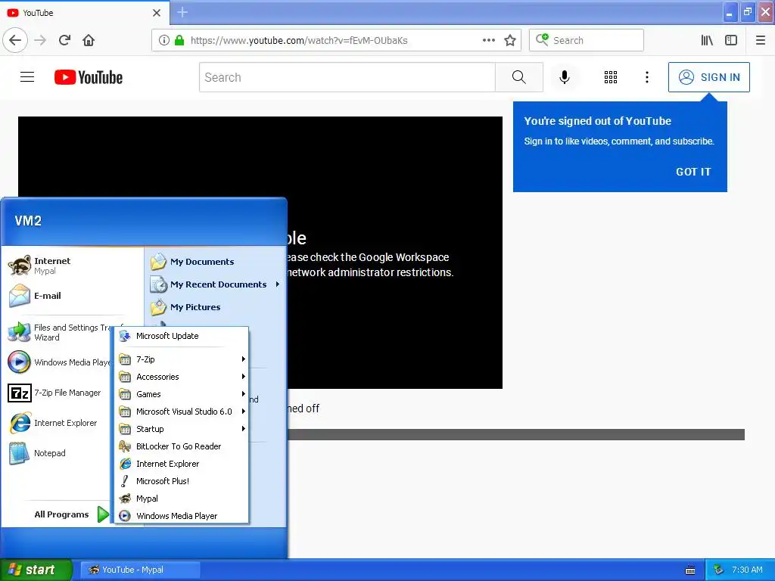This screenshot has width=775, height=581.
Task: Expand the 7-Zip program folder
Action: point(182,359)
